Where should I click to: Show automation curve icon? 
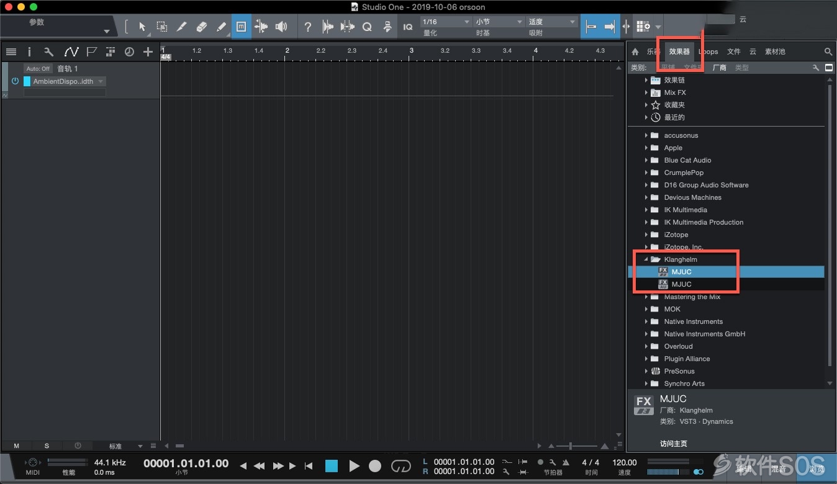71,52
